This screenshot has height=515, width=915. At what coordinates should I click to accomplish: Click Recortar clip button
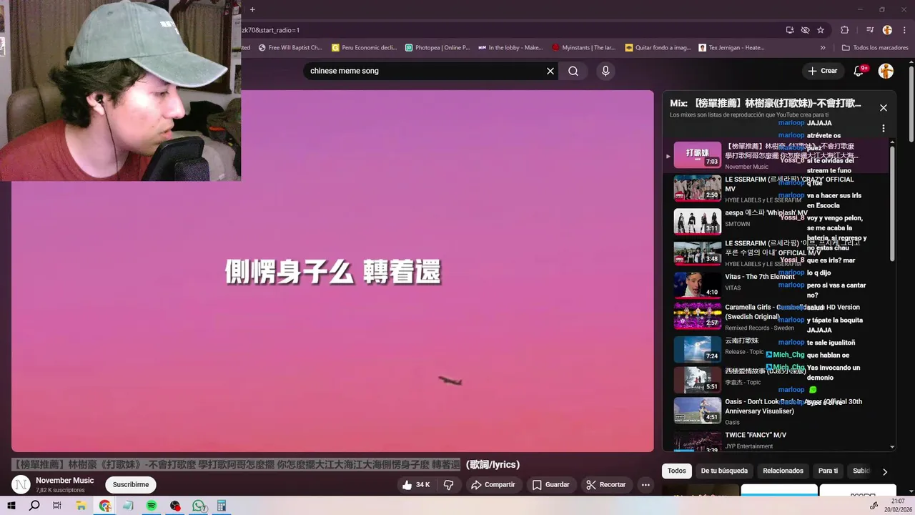click(x=605, y=485)
